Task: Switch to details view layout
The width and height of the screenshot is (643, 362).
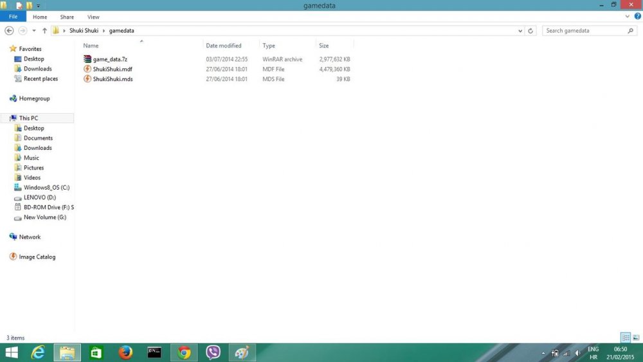Action: point(625,338)
